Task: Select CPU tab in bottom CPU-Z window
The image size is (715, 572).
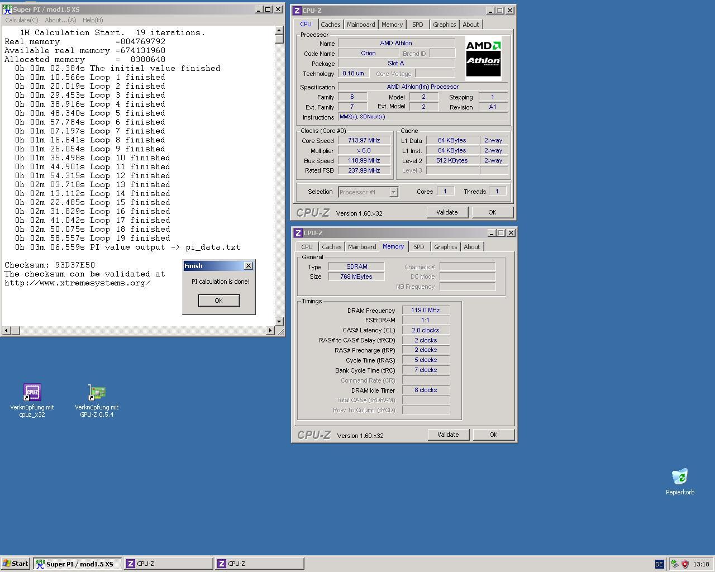Action: tap(307, 247)
